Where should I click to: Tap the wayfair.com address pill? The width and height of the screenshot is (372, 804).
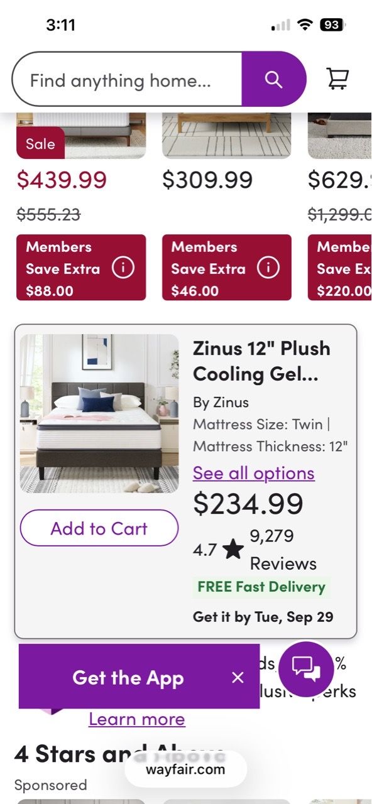pyautogui.click(x=185, y=769)
